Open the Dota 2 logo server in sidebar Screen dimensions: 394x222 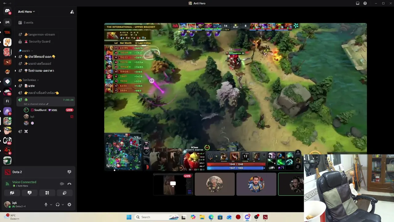click(7, 62)
